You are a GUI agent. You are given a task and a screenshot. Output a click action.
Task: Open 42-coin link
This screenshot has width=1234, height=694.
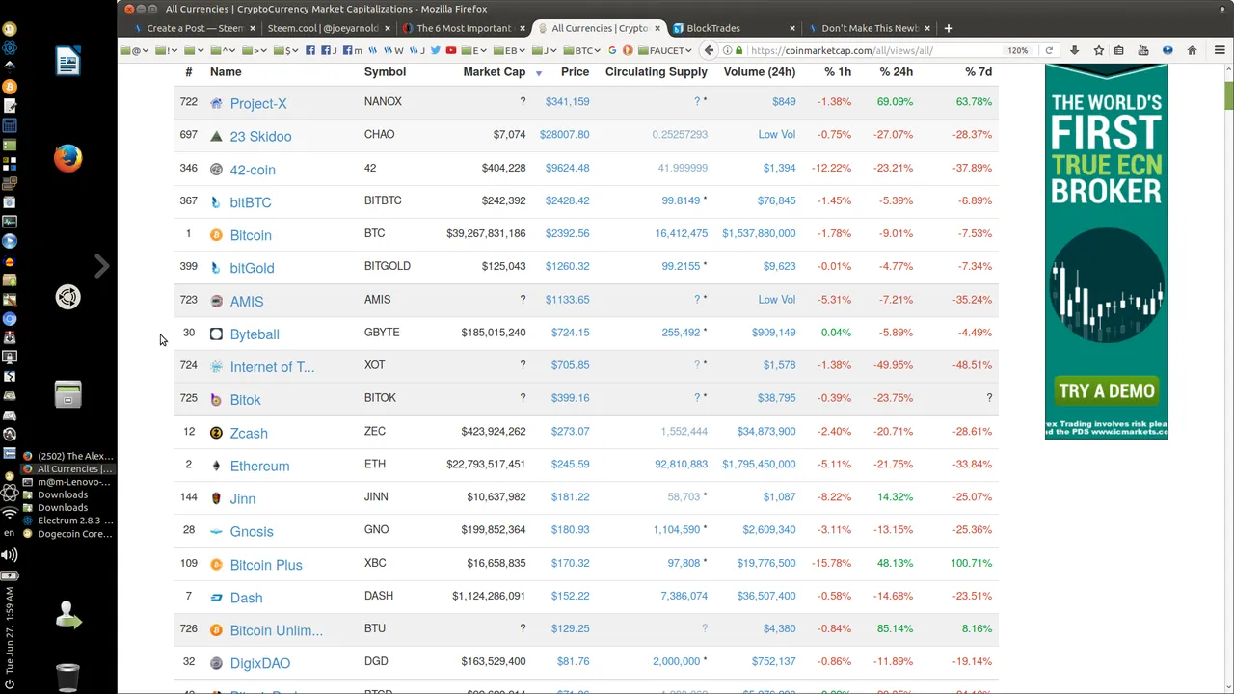pyautogui.click(x=253, y=170)
